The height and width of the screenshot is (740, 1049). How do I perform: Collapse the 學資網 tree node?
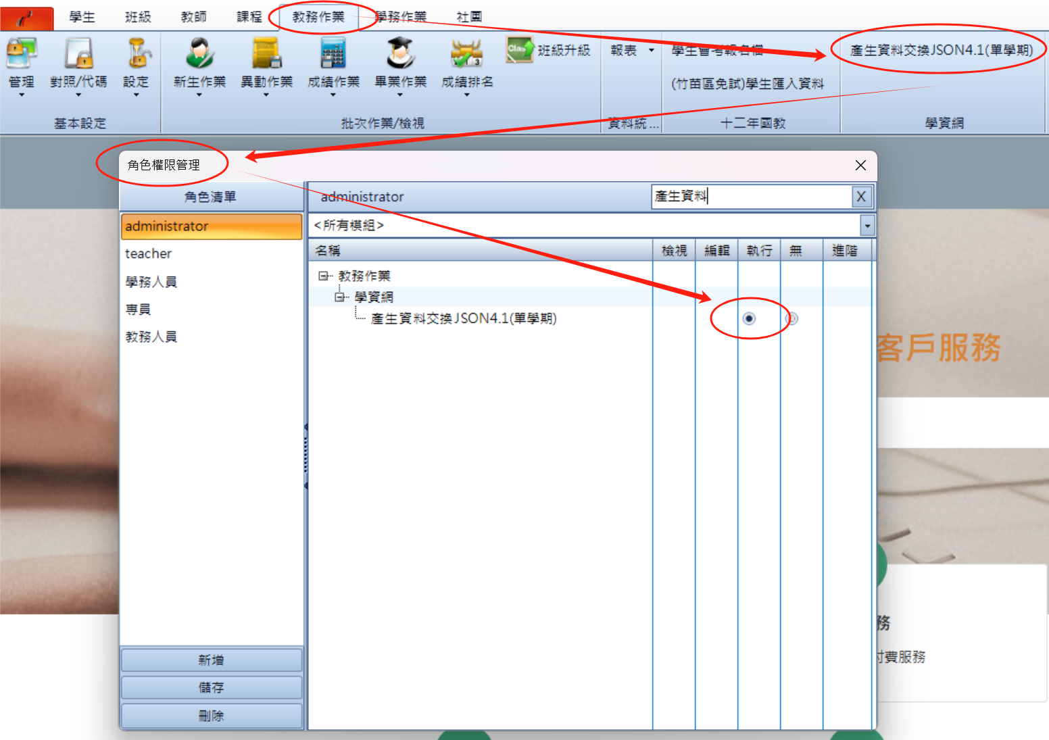tap(340, 297)
